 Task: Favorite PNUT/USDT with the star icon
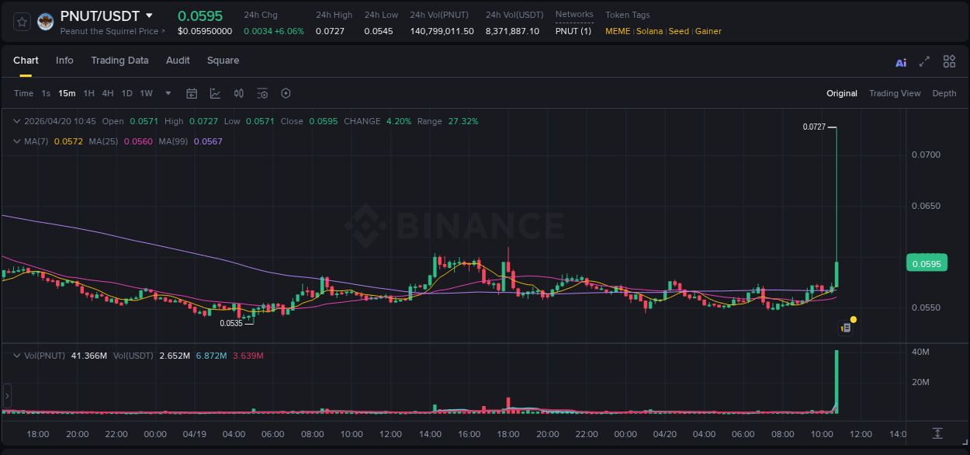point(21,22)
